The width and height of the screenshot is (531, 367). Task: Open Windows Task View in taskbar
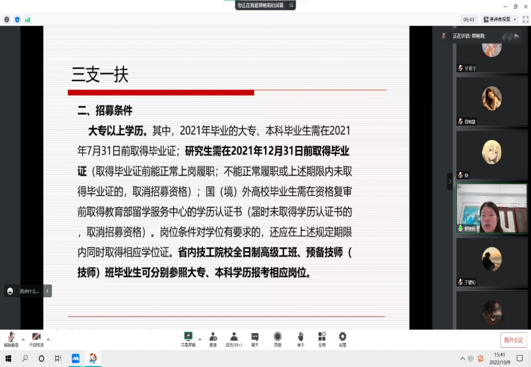(x=58, y=359)
